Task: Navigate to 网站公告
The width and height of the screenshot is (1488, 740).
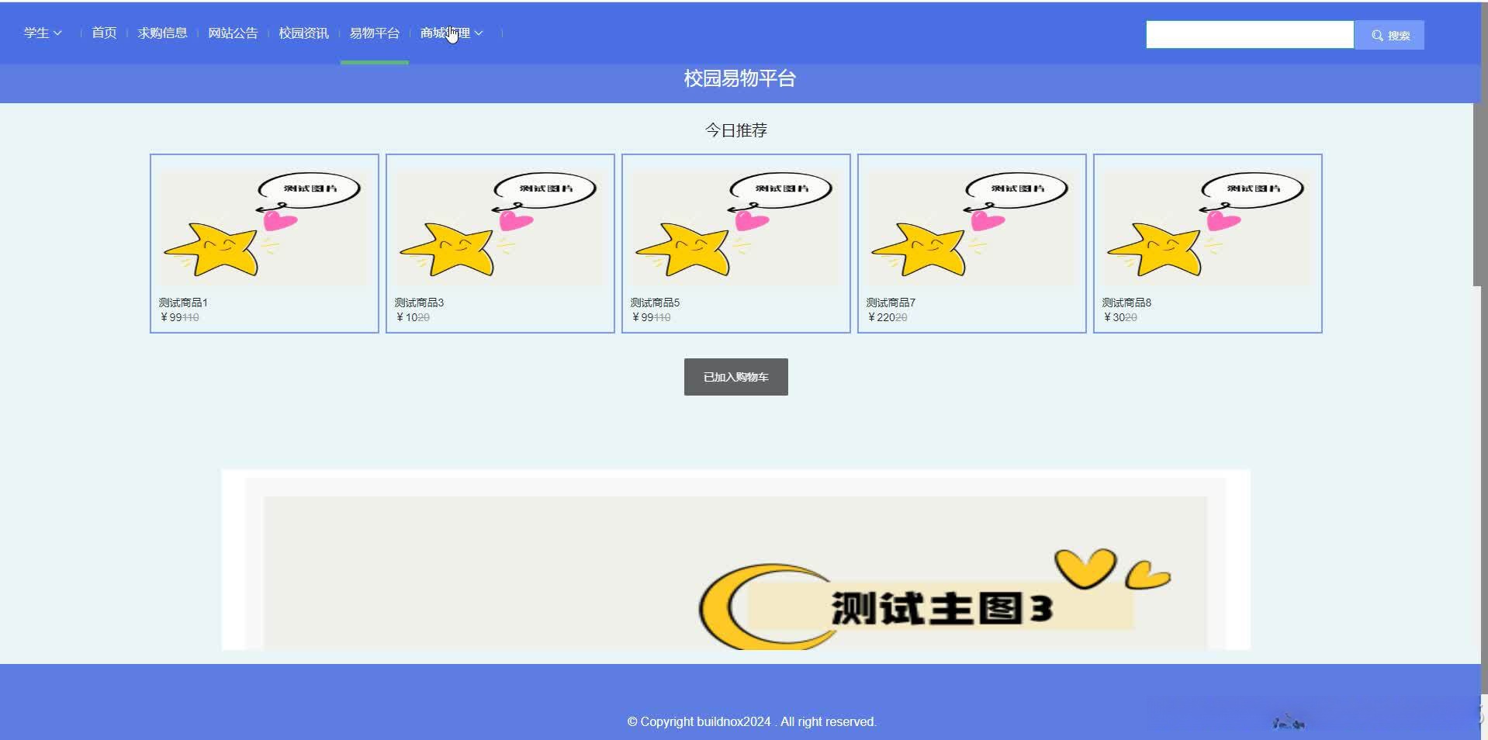Action: [x=233, y=33]
